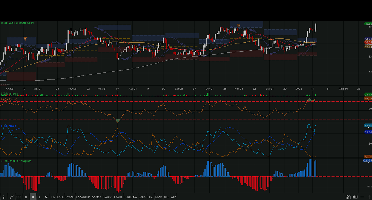
Task: Click the bar chart type icon
Action: [x=355, y=197]
